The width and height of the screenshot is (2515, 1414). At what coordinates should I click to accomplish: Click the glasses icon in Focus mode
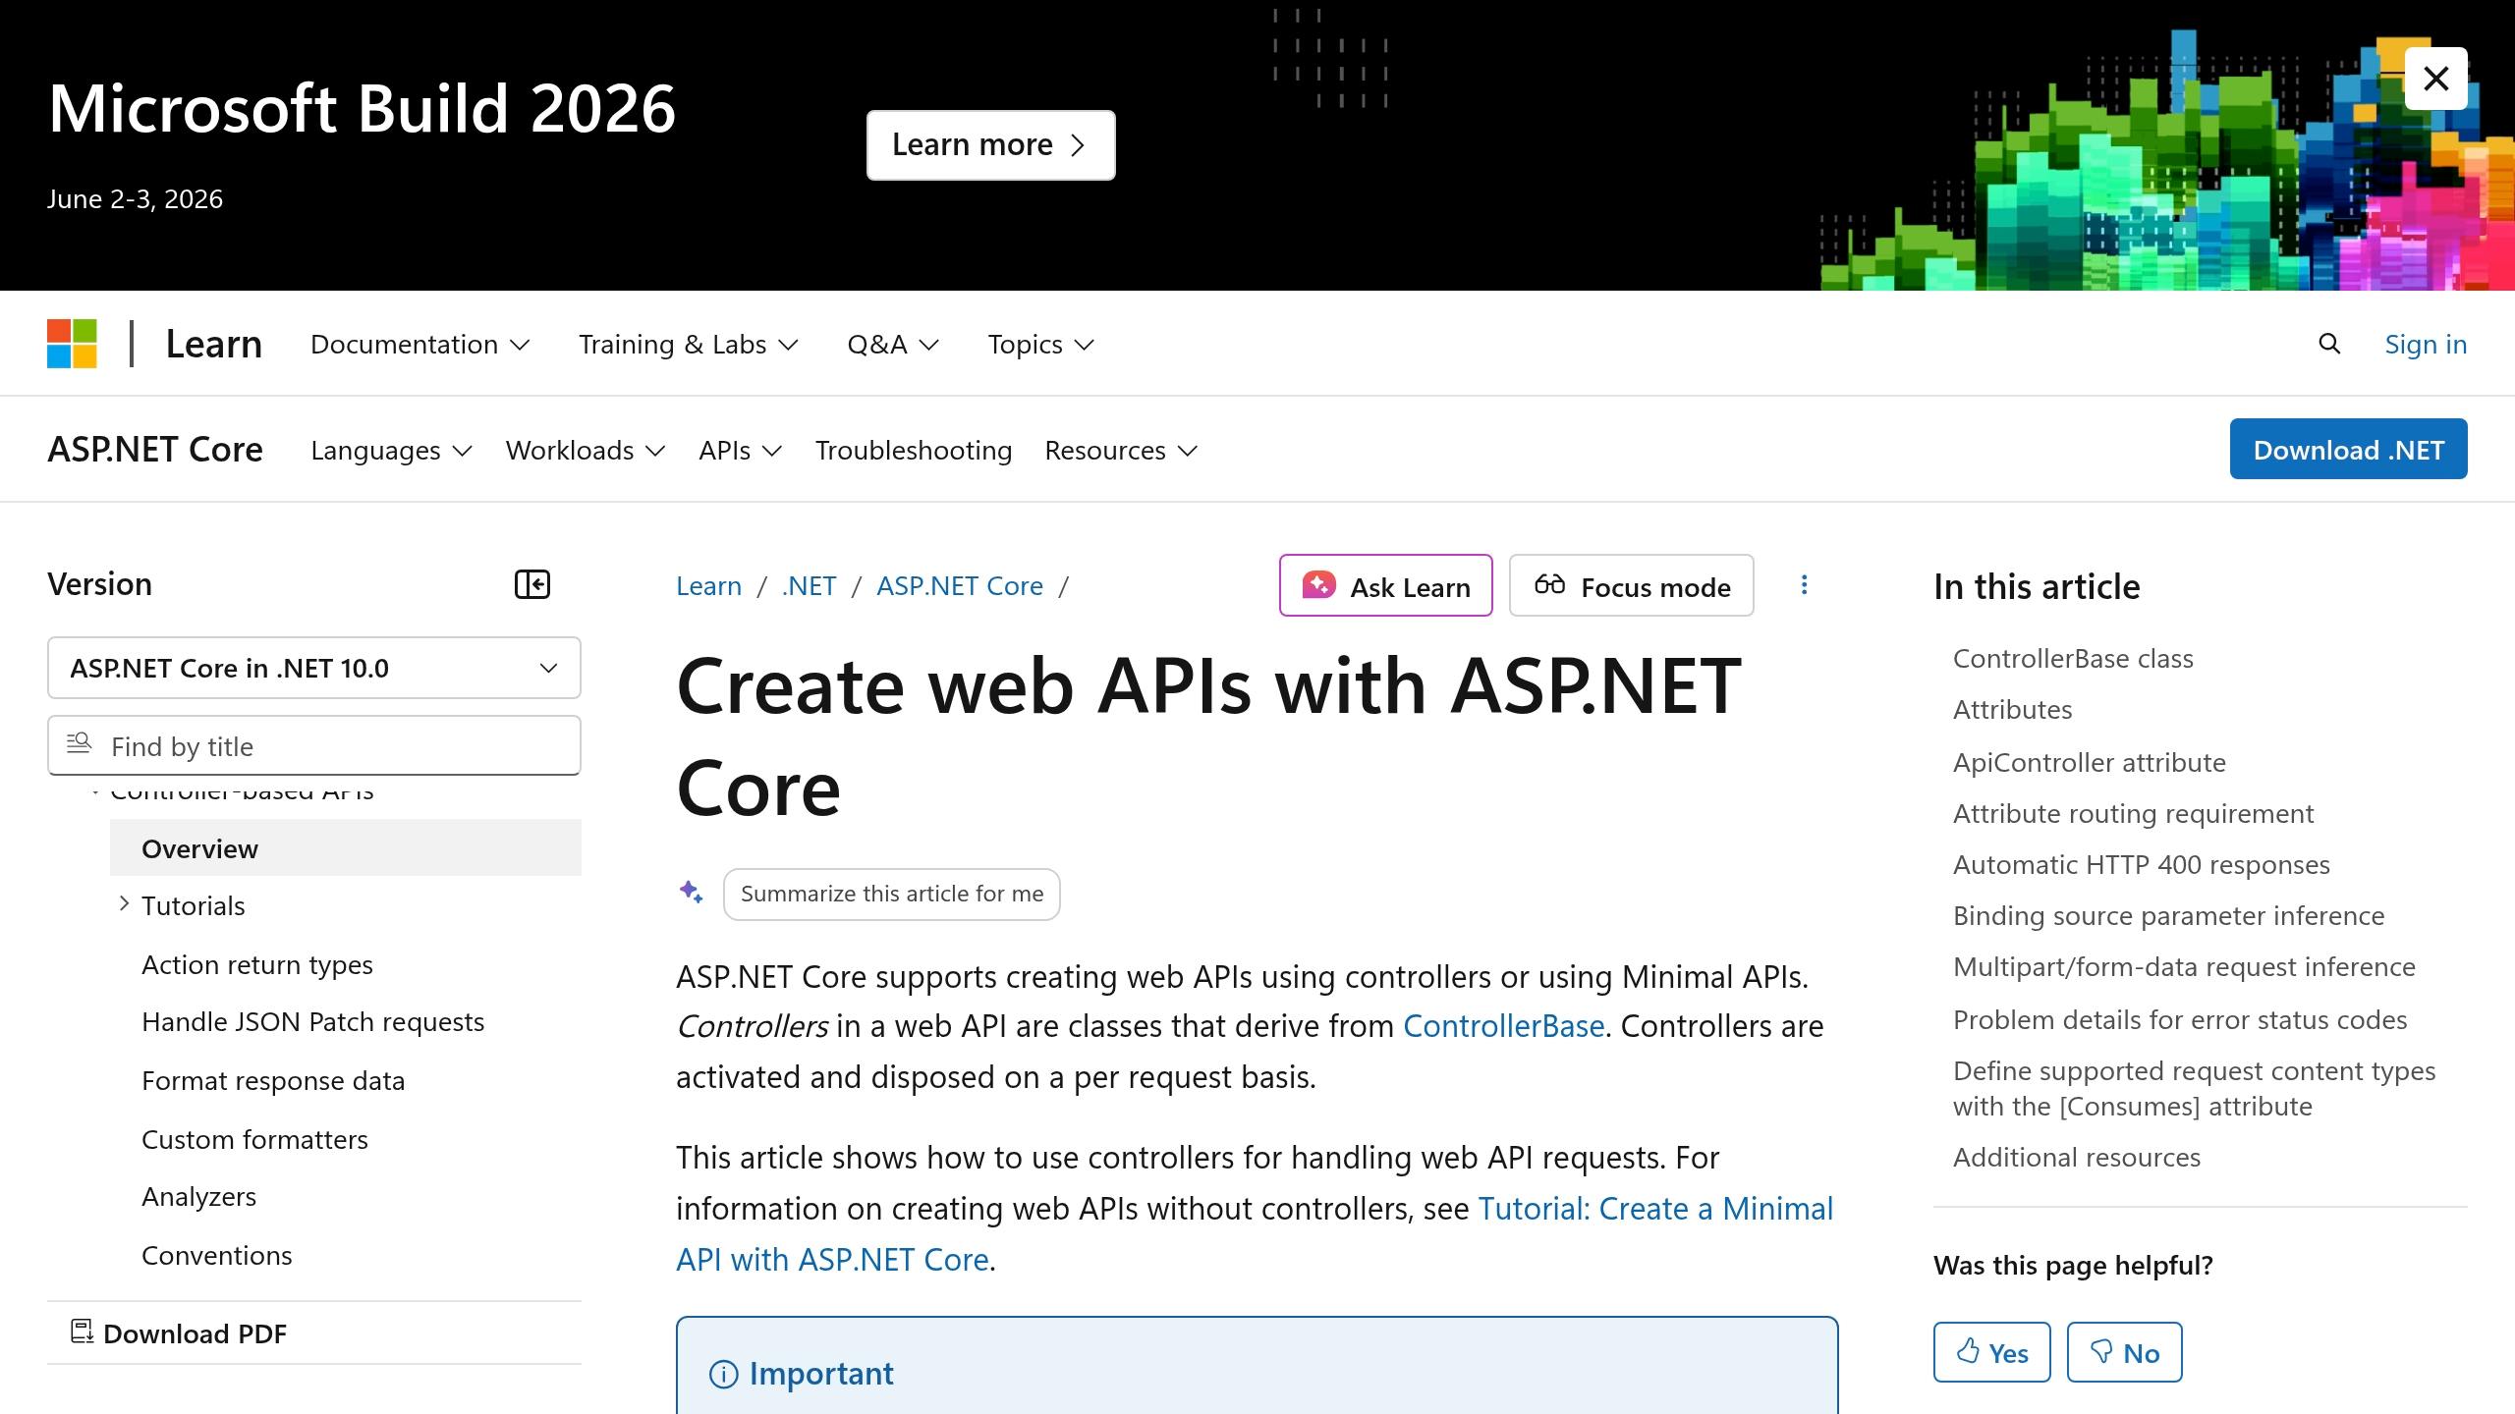click(x=1550, y=585)
